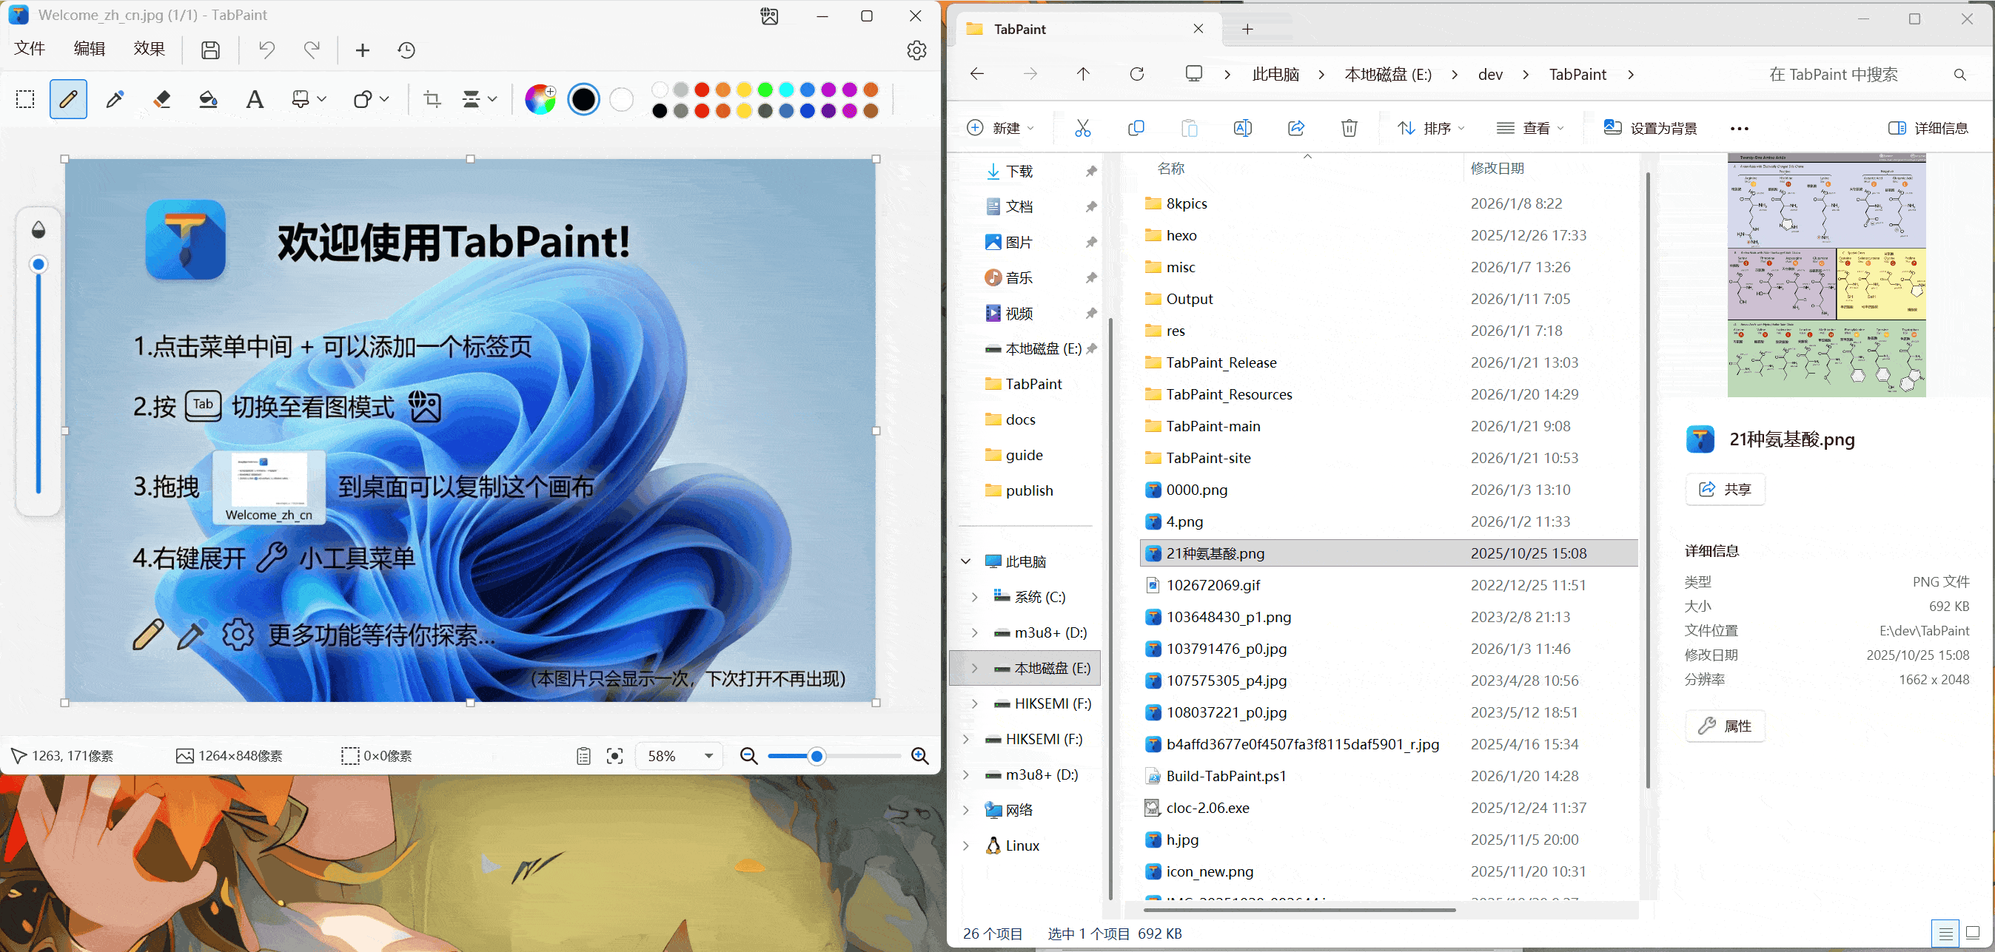The image size is (1995, 952).
Task: Switch to image viewer mode icon
Action: (769, 16)
